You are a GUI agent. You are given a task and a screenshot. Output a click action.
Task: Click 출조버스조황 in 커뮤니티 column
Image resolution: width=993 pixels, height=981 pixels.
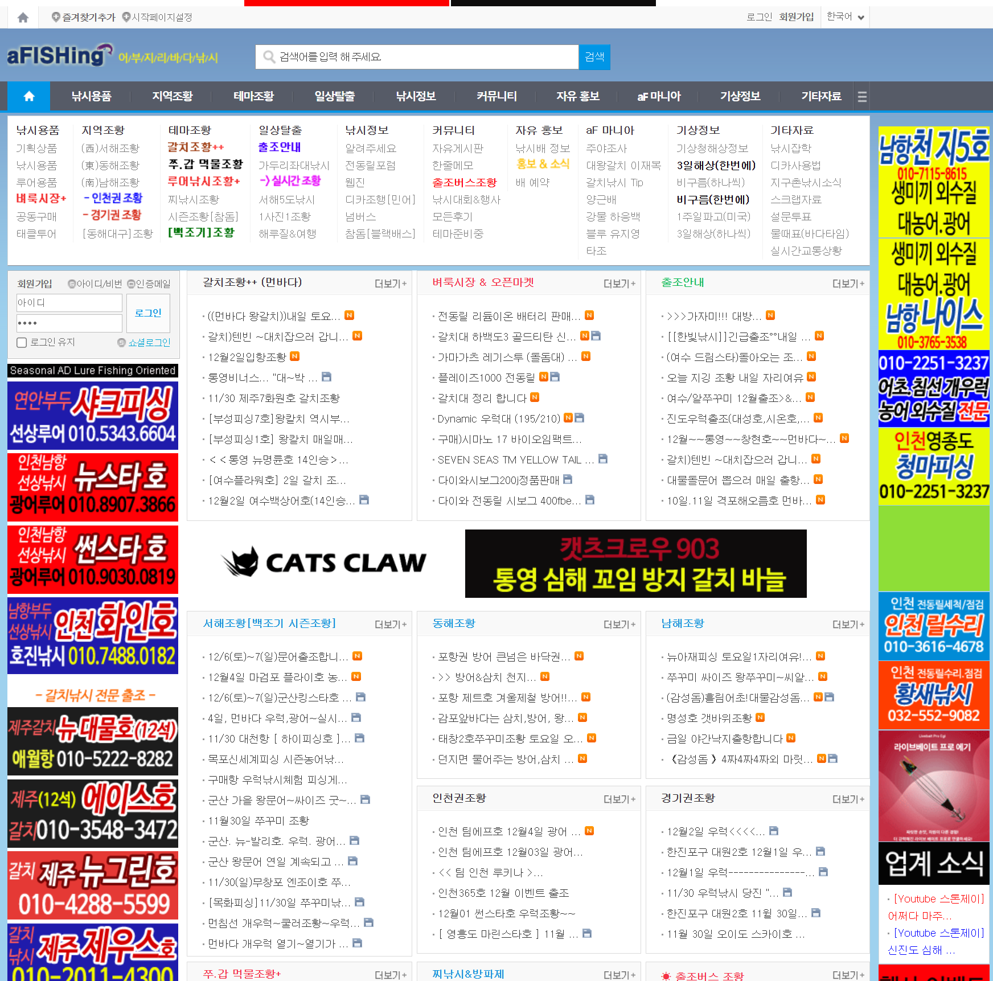click(465, 182)
